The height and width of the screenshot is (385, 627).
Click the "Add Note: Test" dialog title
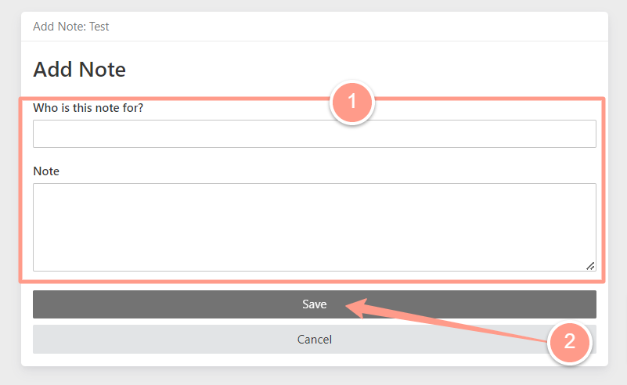click(70, 27)
